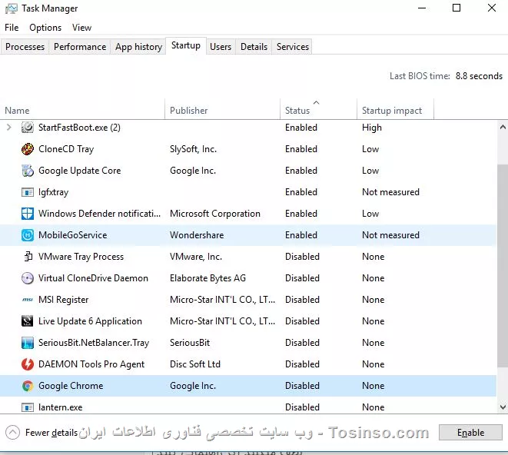The height and width of the screenshot is (455, 508).
Task: Select the Live Update 6 Application name
Action: point(90,321)
